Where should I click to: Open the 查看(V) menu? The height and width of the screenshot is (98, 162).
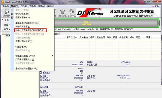[41, 6]
